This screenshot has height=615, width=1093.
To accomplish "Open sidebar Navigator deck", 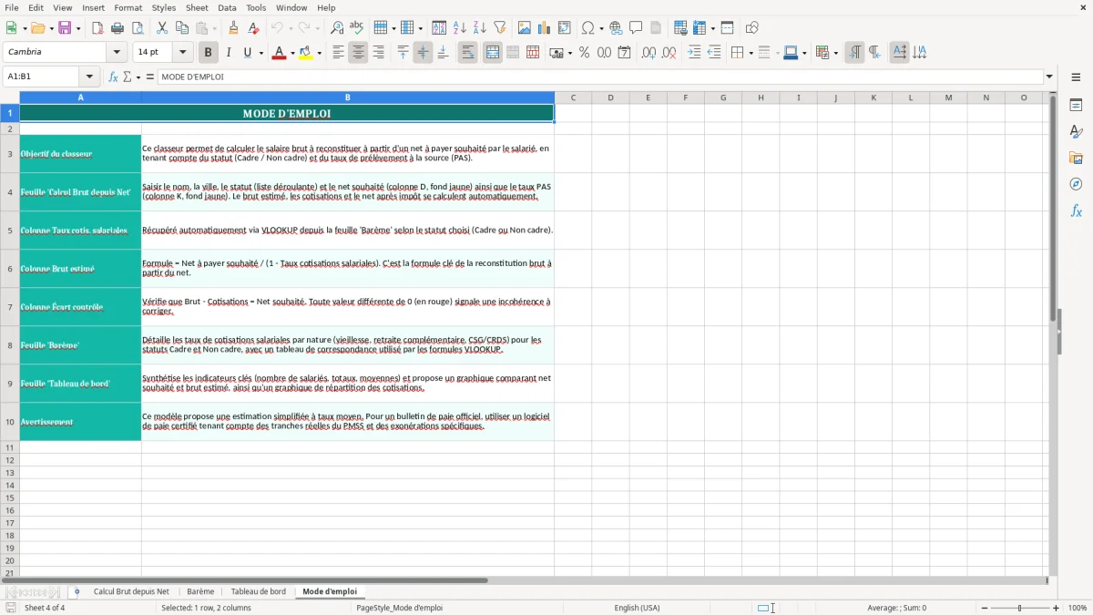I will click(x=1076, y=184).
